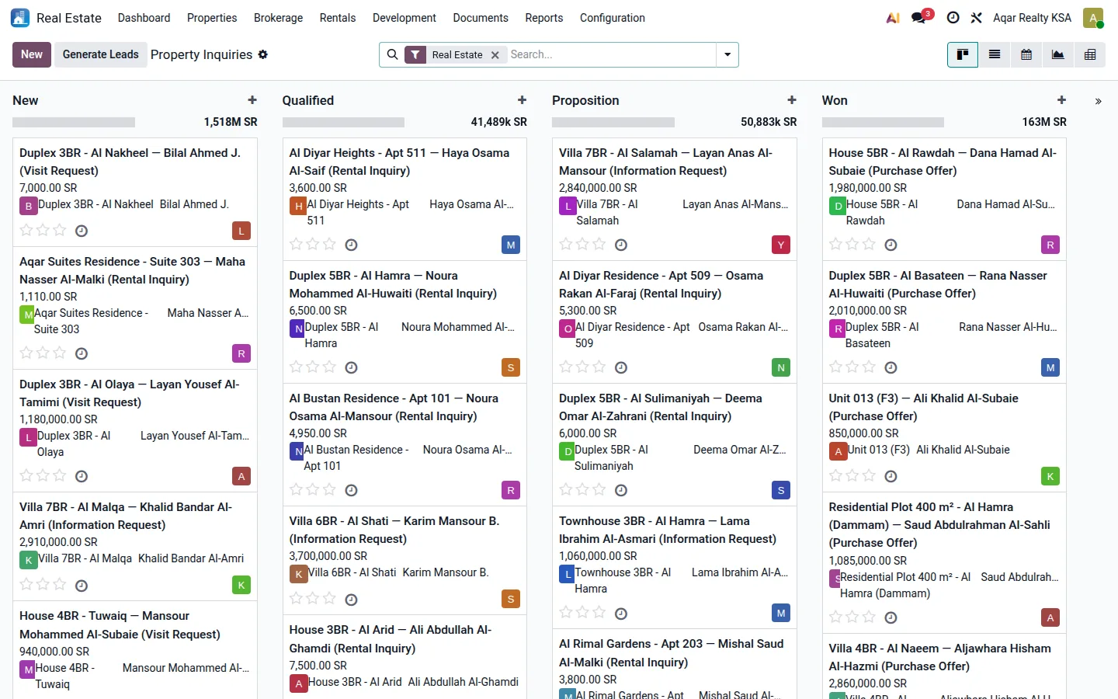This screenshot has width=1118, height=699.
Task: Open the Dashboard menu link
Action: [144, 18]
